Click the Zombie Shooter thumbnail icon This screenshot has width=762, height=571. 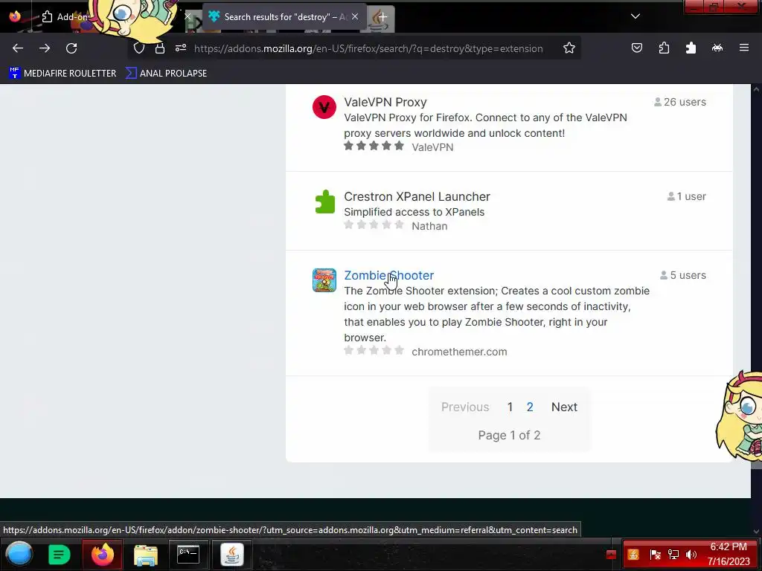pos(324,280)
